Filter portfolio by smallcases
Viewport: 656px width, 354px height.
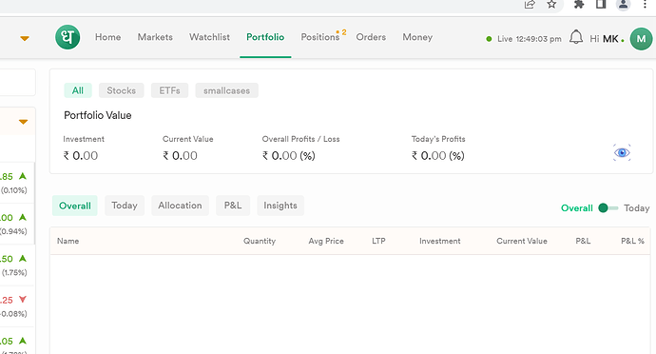(x=227, y=90)
